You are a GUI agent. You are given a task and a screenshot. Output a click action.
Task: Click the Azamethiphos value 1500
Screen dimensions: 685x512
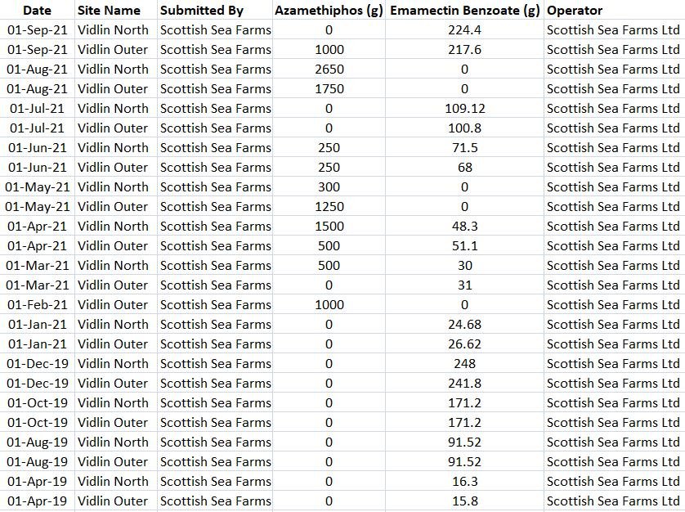(329, 227)
